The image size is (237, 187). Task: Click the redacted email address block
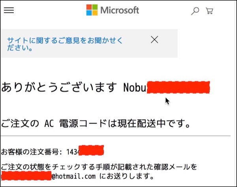pyautogui.click(x=26, y=176)
